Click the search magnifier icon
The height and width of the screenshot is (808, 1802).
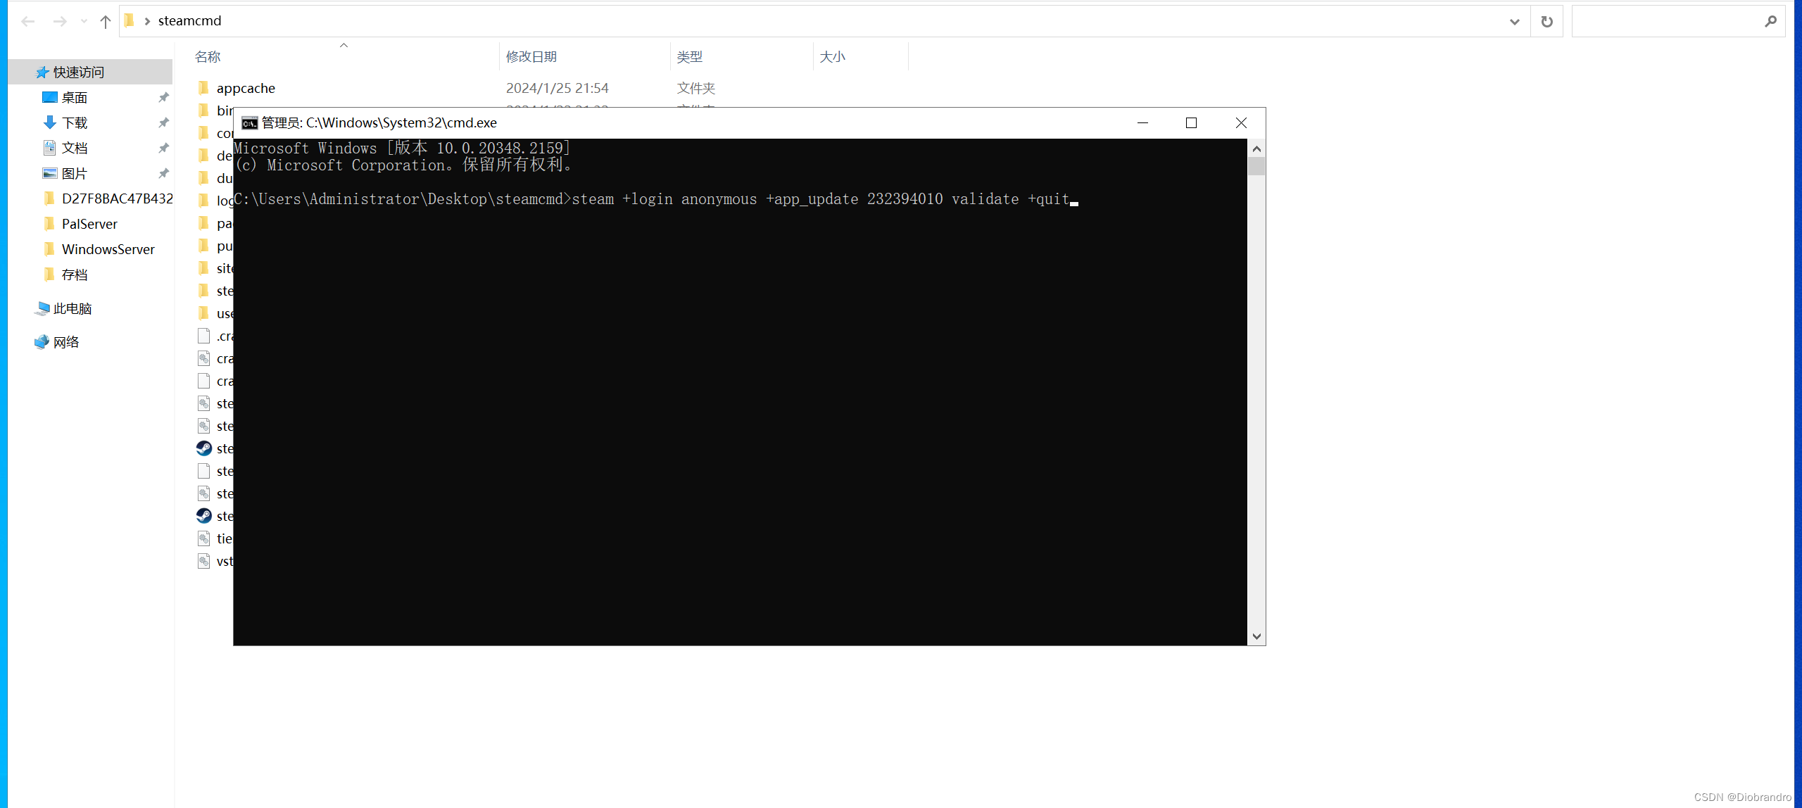[x=1770, y=22]
